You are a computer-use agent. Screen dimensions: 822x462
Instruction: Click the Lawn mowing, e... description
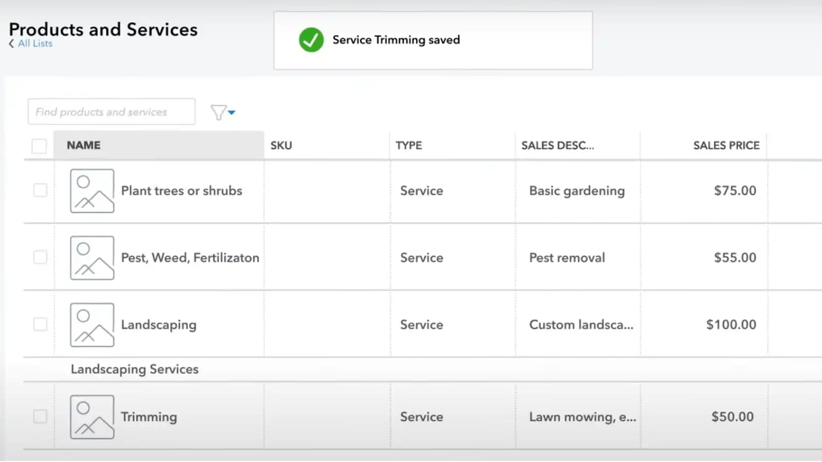coord(583,417)
